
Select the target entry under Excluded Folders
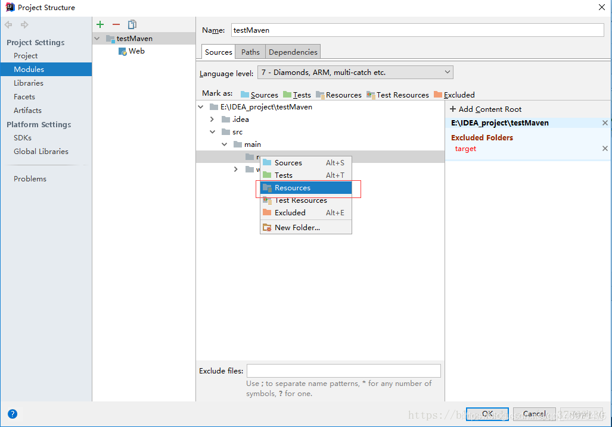tap(465, 149)
